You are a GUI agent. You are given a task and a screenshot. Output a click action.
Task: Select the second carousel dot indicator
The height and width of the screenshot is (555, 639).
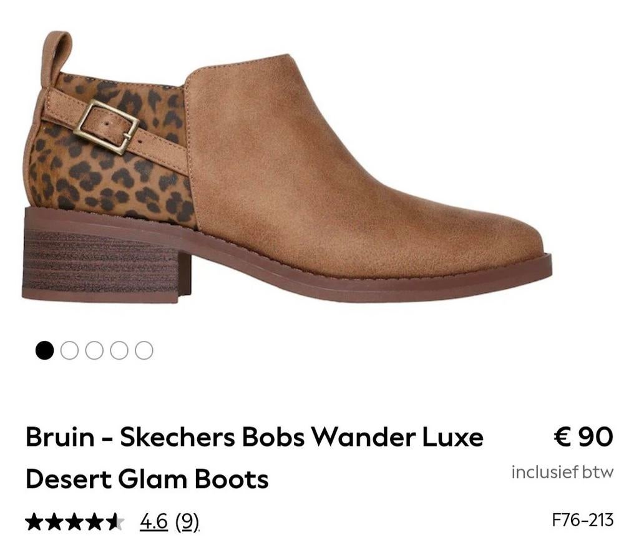coord(69,350)
